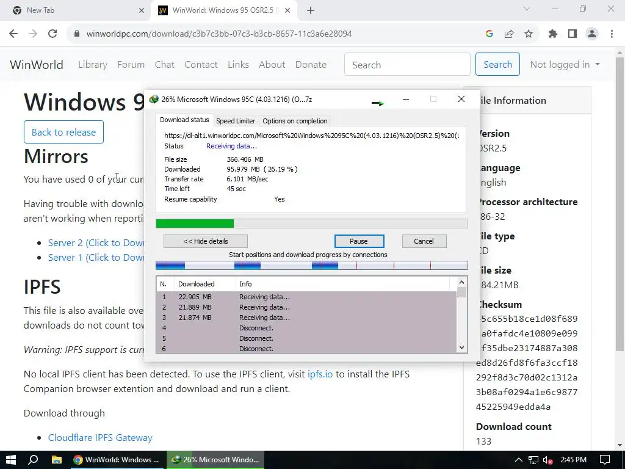This screenshot has height=469, width=625.
Task: Open the Cloudflare IPFS Gateway link
Action: (100, 438)
